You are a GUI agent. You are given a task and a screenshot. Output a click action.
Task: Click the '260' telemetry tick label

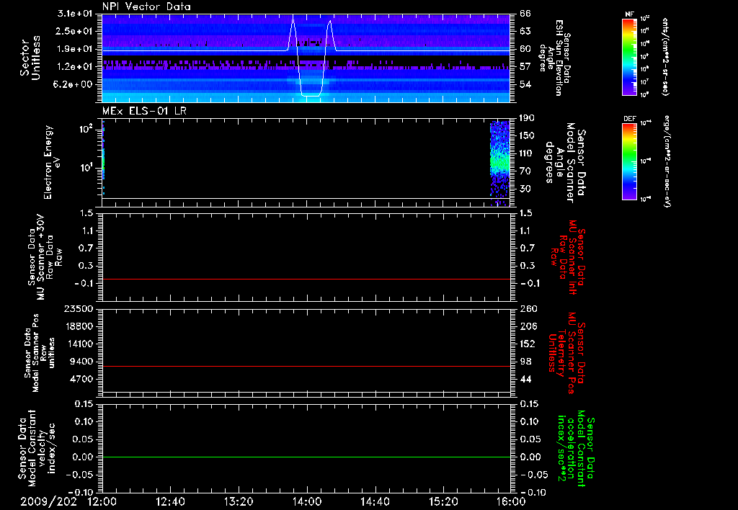[x=528, y=309]
